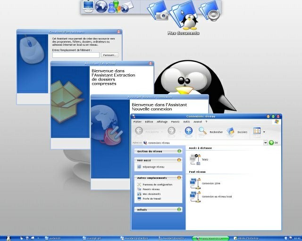
Task: Go up one level with the blue arrow
Action: coord(189,131)
